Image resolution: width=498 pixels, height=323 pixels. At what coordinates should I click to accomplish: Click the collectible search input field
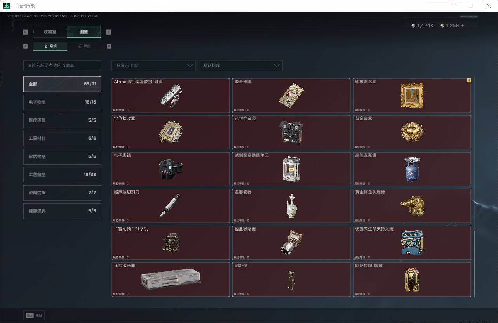click(x=62, y=65)
